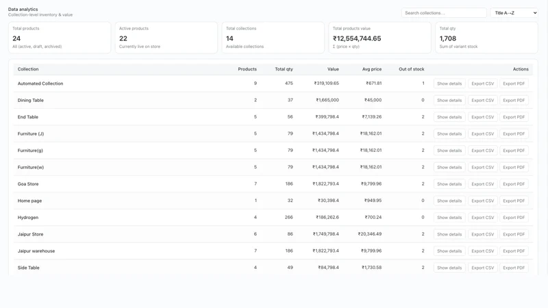Screen dimensions: 548x308
Task: Show details for Furniture(w)
Action: coord(449,167)
